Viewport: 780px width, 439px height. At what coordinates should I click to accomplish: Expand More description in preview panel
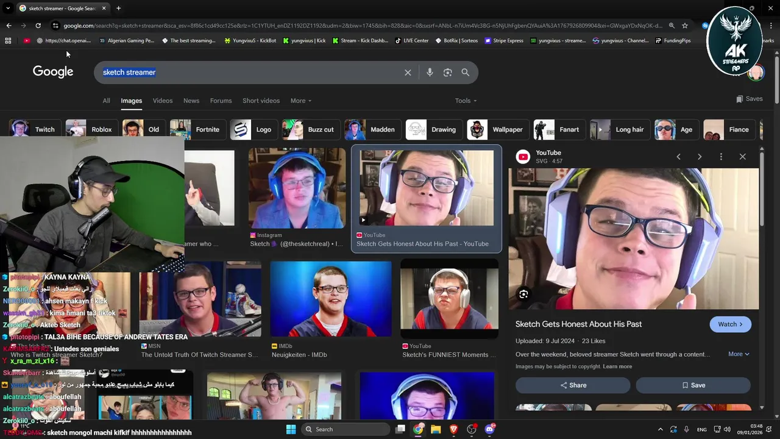click(x=739, y=354)
